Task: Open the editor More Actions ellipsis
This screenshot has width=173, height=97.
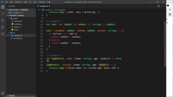Action: click(x=163, y=6)
